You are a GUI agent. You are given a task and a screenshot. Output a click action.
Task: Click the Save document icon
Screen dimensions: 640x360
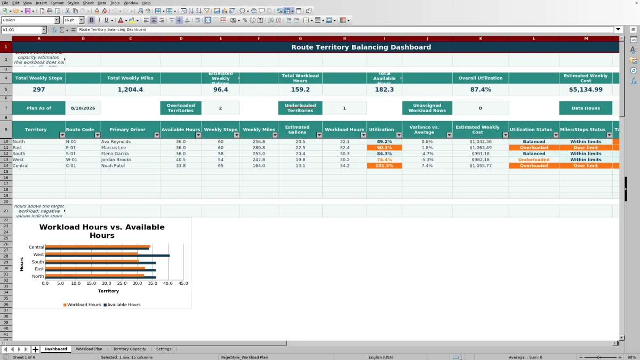27,11
